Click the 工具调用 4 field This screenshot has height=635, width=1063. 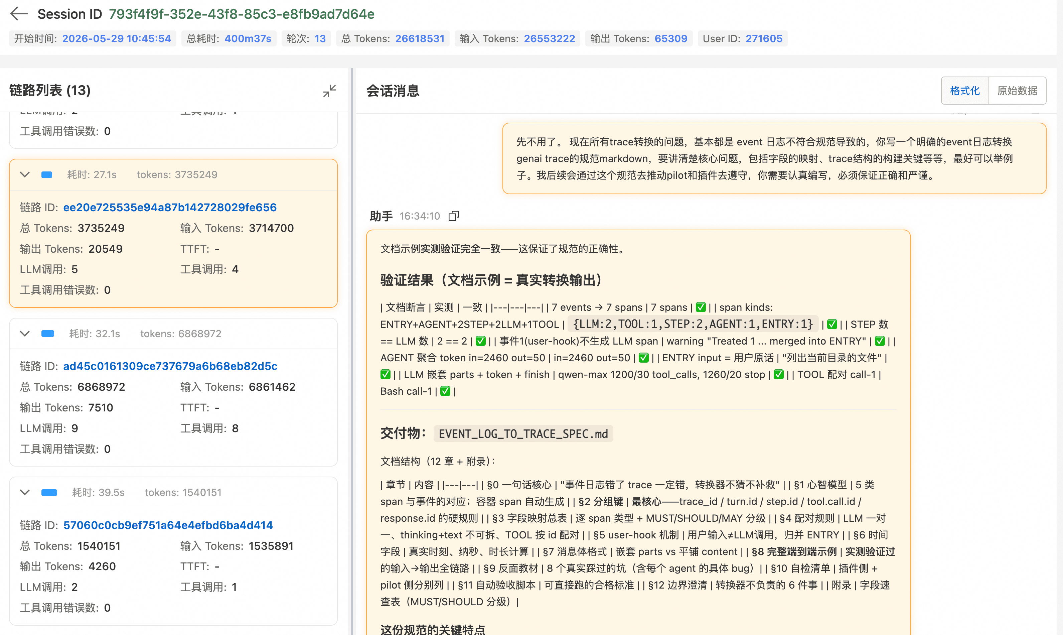click(209, 269)
